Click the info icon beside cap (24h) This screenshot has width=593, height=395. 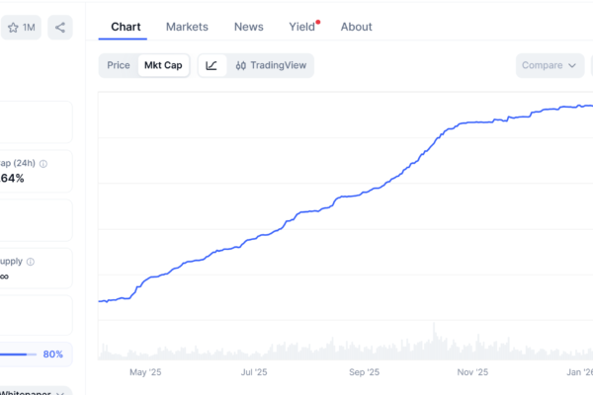click(42, 163)
